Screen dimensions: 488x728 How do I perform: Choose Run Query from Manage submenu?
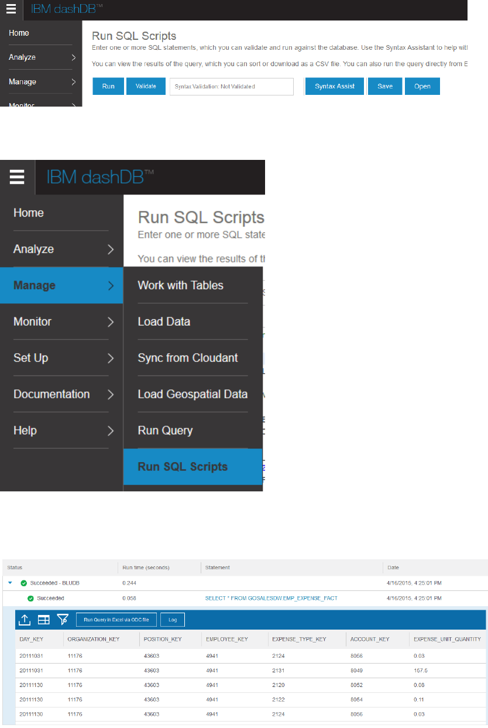(165, 430)
